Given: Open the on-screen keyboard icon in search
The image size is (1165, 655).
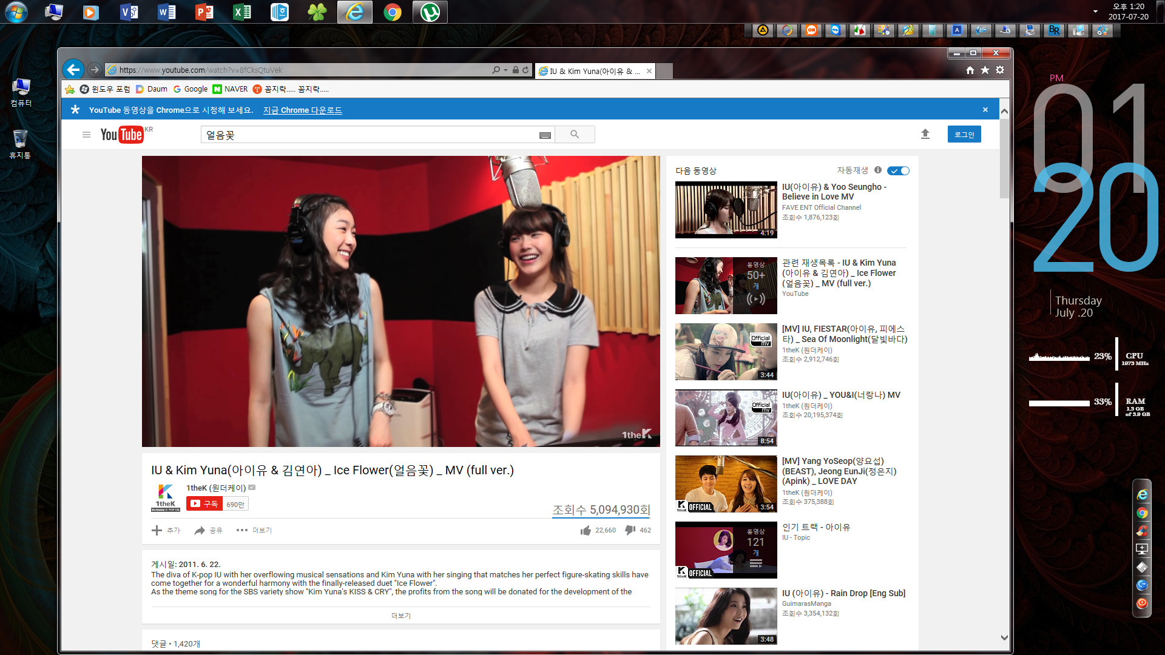Looking at the screenshot, I should [x=545, y=135].
